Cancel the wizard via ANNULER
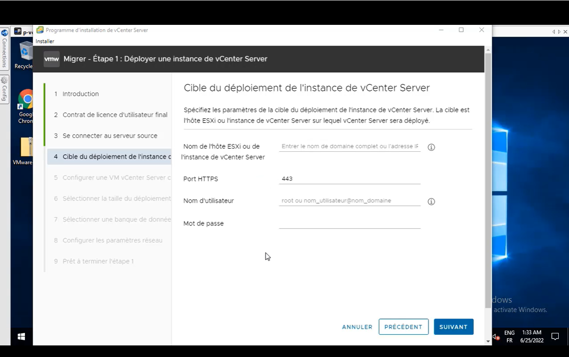 pyautogui.click(x=357, y=327)
